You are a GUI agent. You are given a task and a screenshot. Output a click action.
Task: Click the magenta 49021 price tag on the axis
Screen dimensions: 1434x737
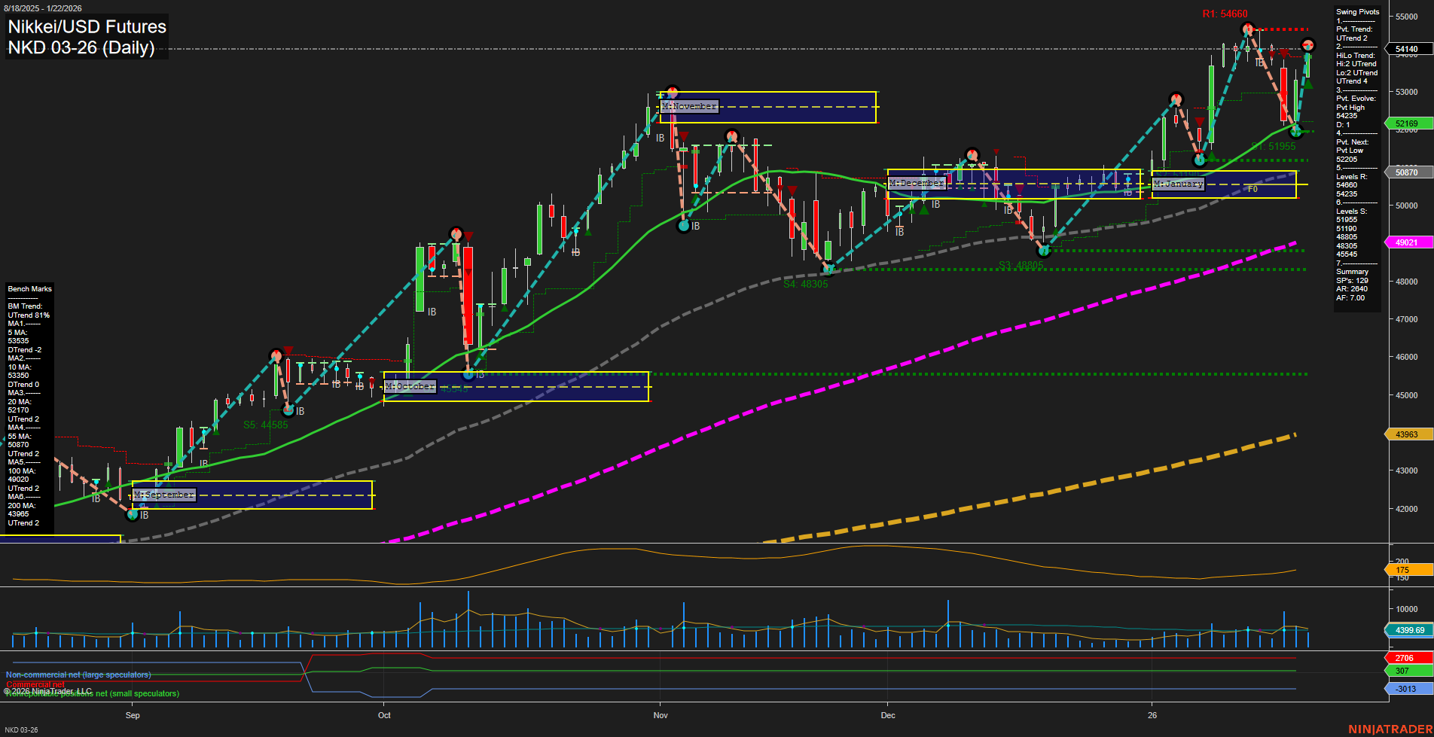[1408, 242]
